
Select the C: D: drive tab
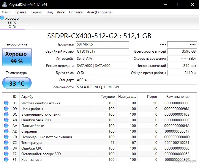click(x=12, y=26)
